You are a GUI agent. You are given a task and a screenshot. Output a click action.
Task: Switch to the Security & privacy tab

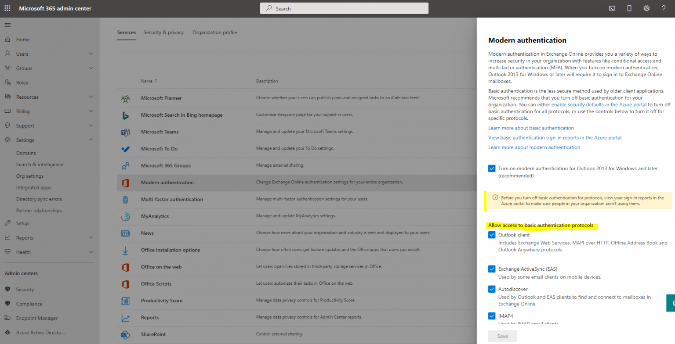[163, 32]
